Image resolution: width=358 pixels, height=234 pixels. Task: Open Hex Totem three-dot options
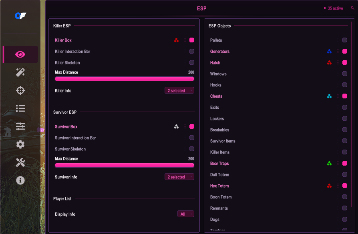click(338, 186)
